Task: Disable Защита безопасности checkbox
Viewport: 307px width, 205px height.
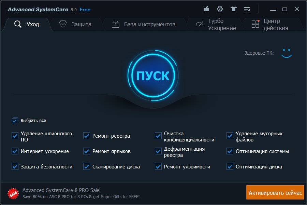Action: click(15, 166)
